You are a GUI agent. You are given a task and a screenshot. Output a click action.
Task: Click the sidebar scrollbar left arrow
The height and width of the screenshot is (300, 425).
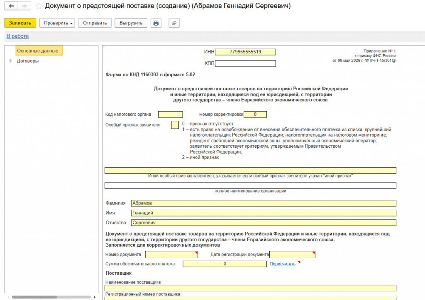click(8, 297)
